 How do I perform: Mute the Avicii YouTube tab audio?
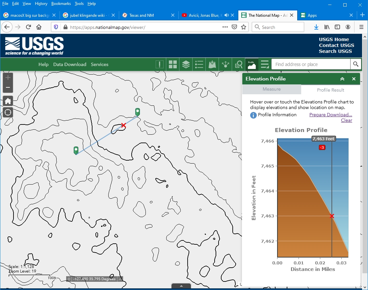226,15
